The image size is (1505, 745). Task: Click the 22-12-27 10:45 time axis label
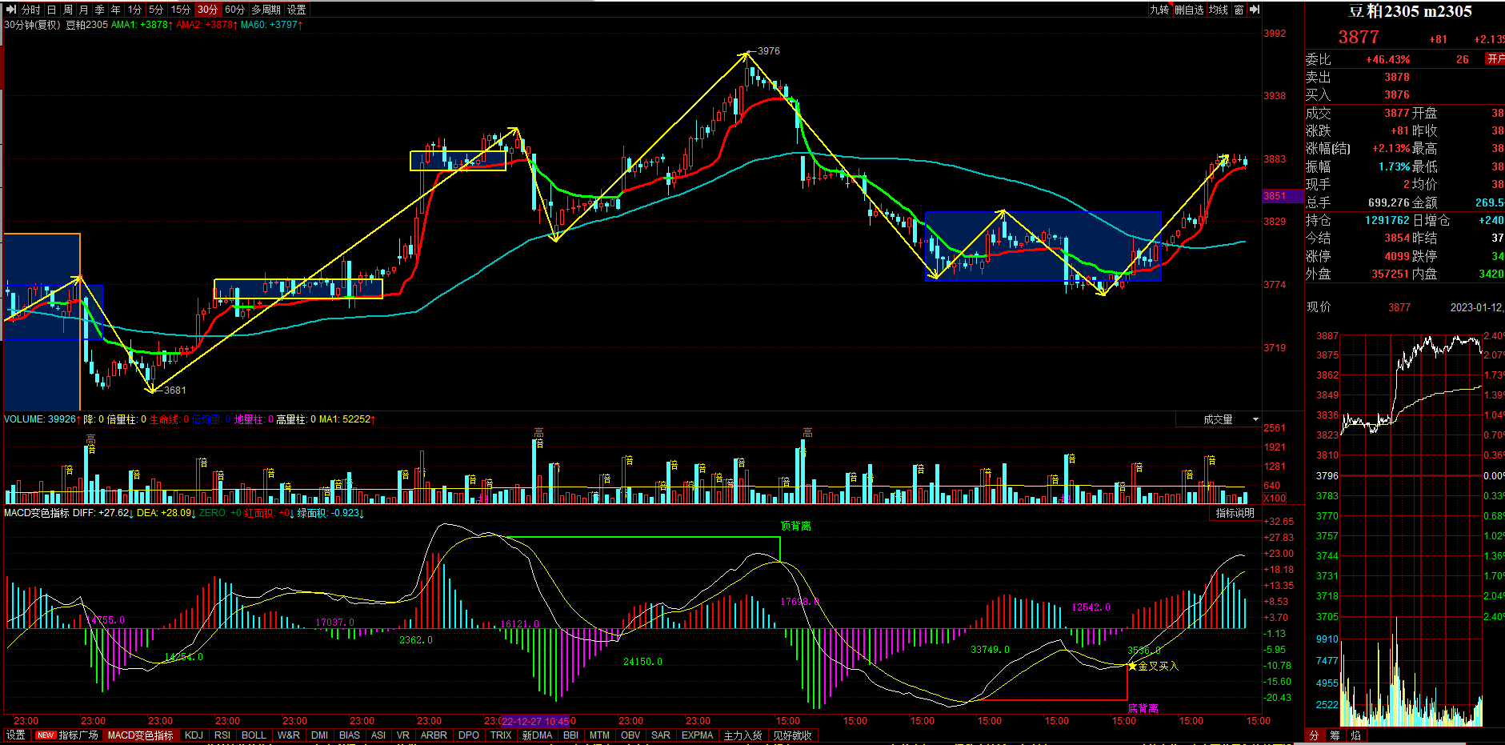coord(534,721)
